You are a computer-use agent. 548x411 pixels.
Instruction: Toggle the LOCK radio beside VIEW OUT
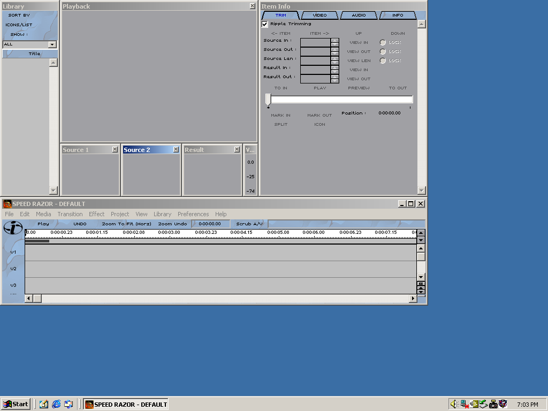pyautogui.click(x=383, y=51)
